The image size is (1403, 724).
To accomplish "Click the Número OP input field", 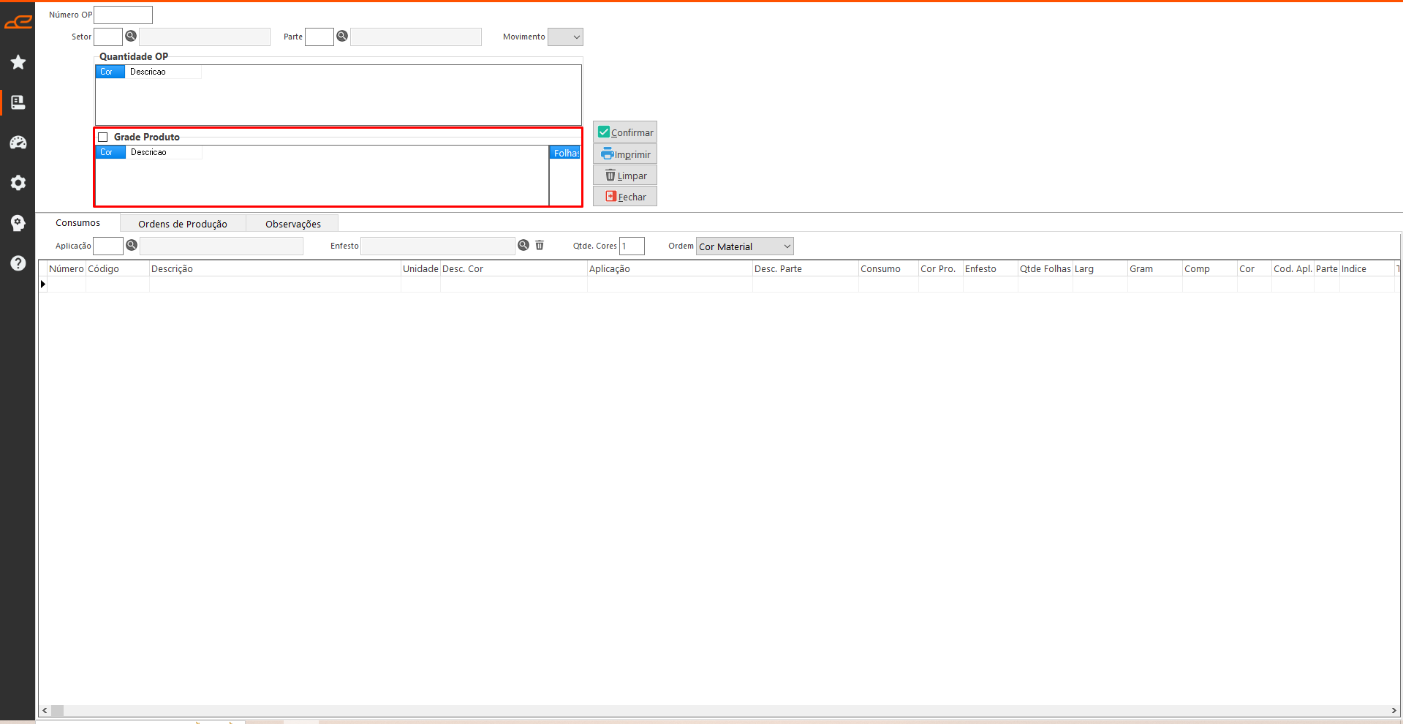I will 124,15.
